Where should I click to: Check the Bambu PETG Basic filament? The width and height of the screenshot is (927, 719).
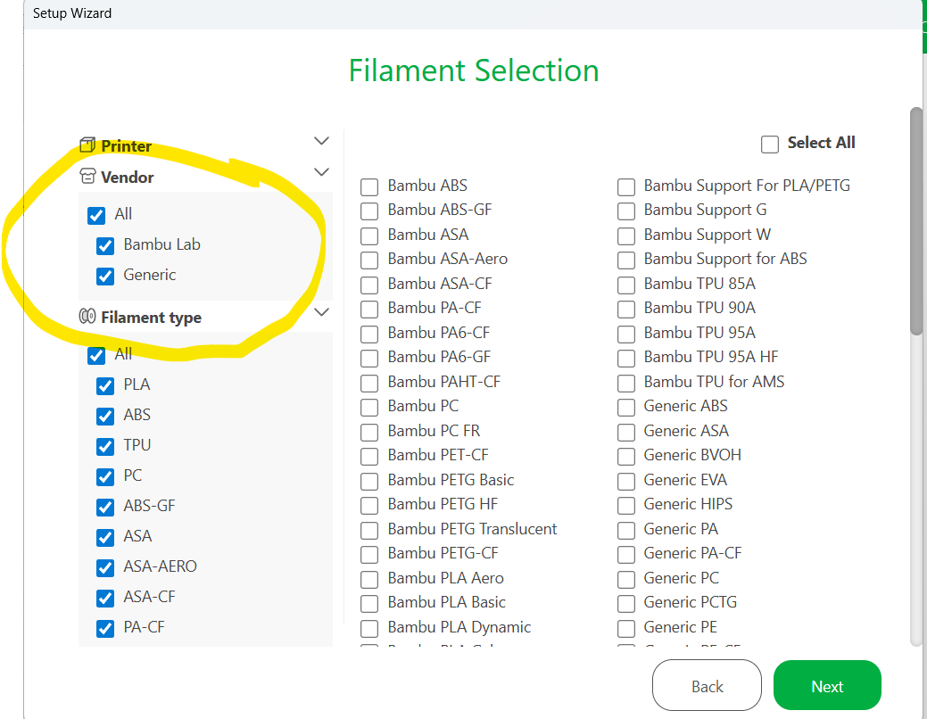(x=369, y=482)
